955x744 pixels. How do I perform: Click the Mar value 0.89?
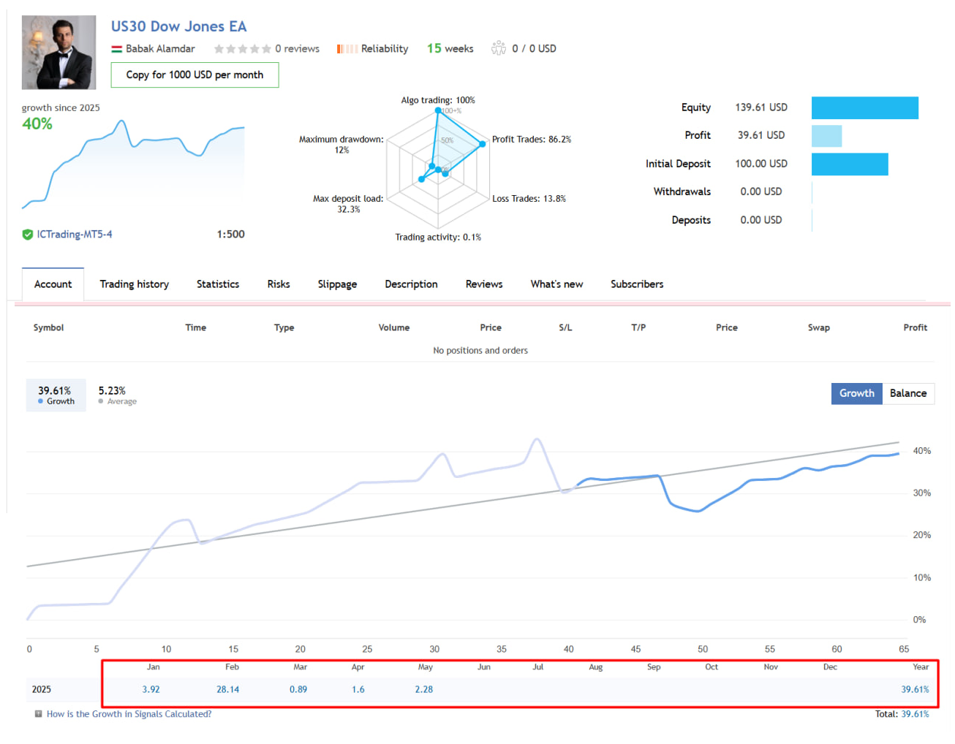coord(298,689)
